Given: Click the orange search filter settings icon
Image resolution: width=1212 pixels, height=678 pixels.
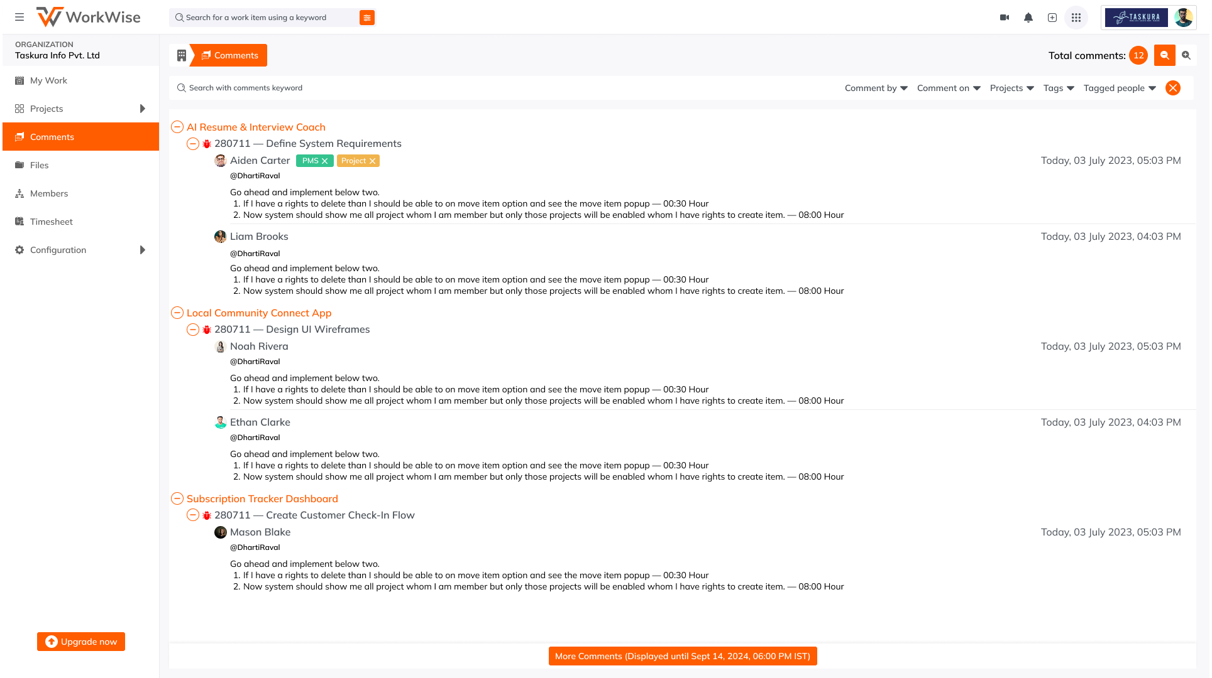Looking at the screenshot, I should pyautogui.click(x=367, y=18).
